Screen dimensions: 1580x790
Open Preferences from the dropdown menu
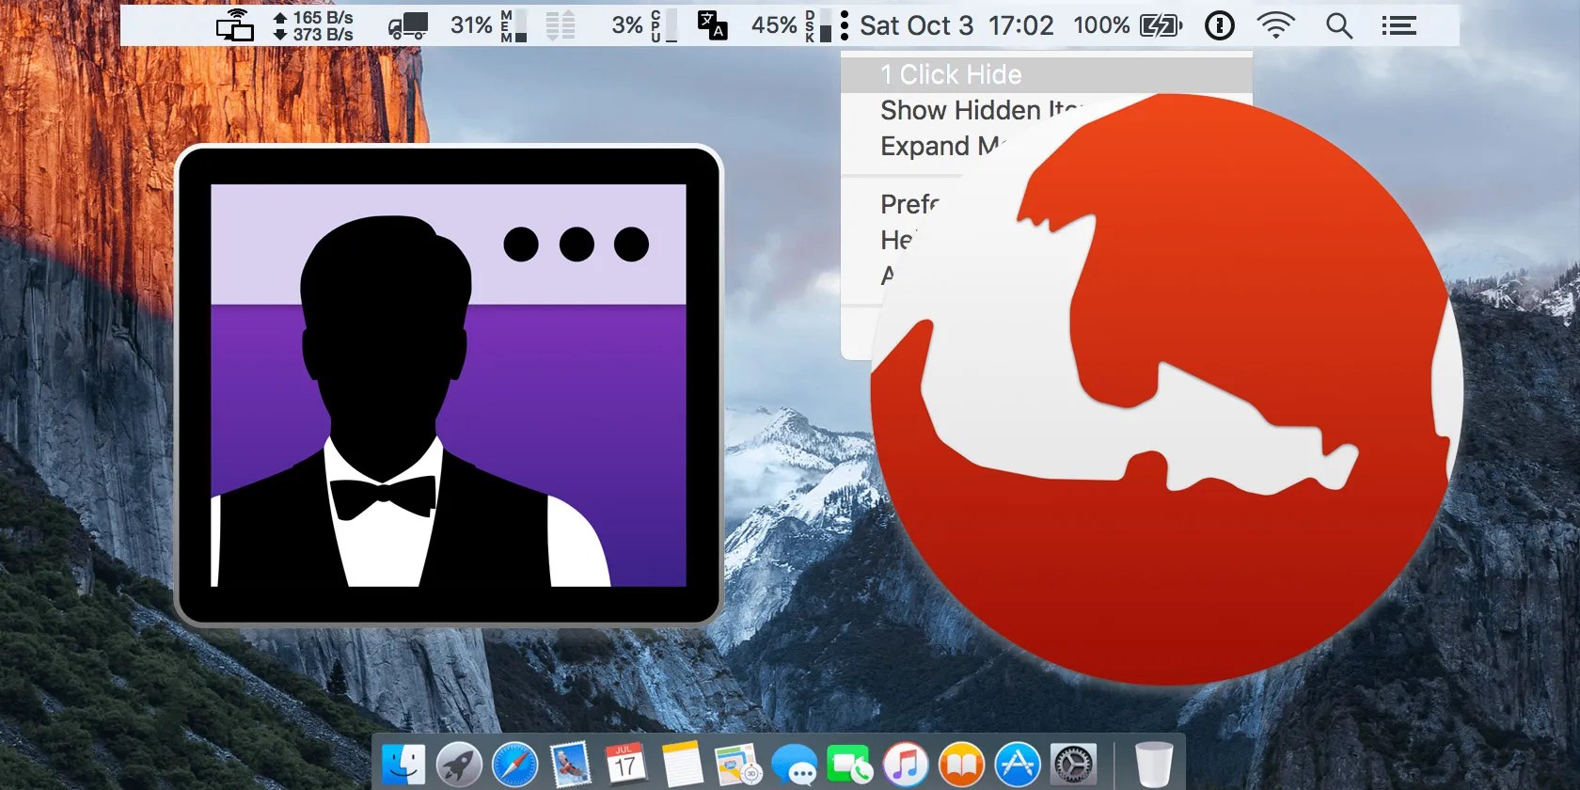[908, 204]
